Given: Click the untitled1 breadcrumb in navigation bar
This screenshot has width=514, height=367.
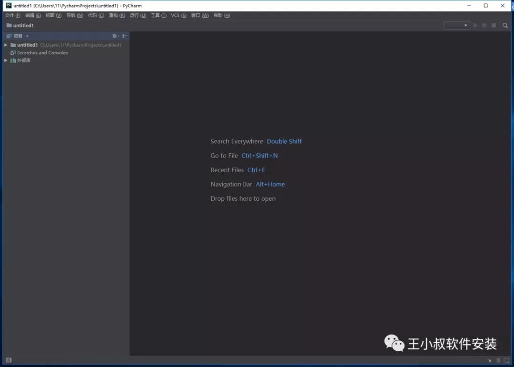Looking at the screenshot, I should point(20,25).
